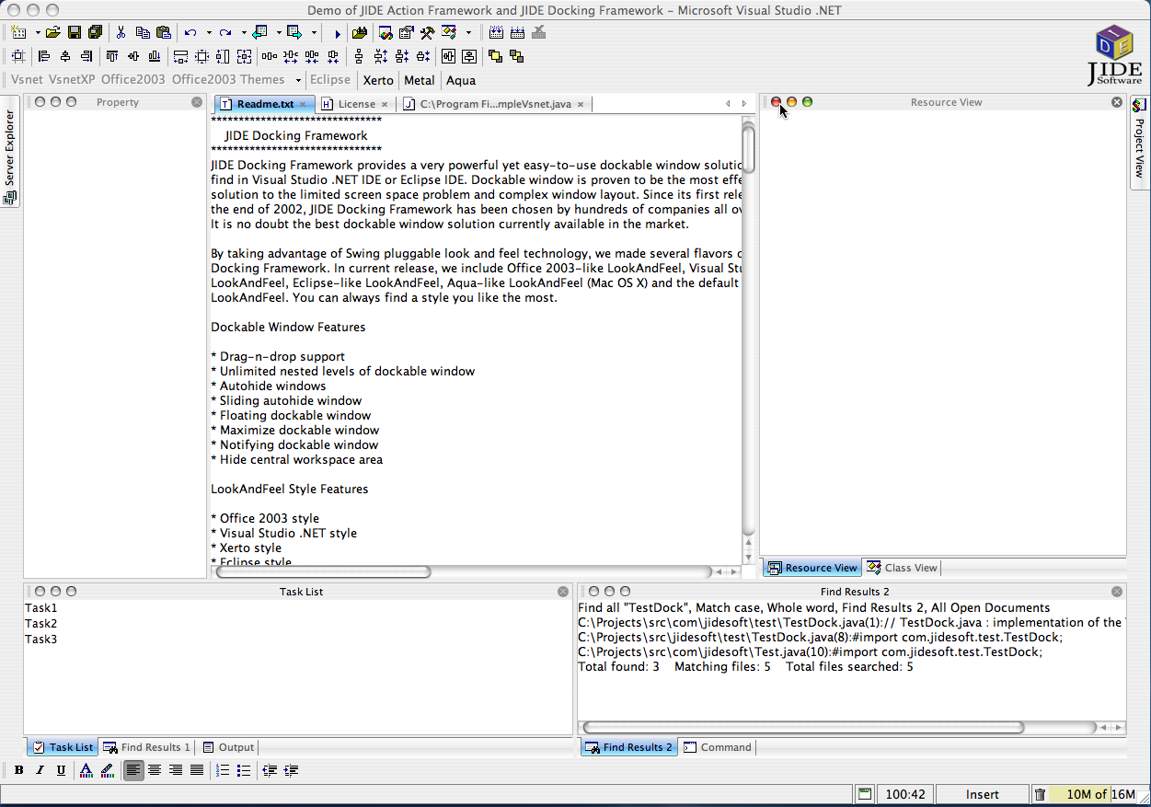The height and width of the screenshot is (807, 1151).
Task: Click the small window icon in status bar
Action: point(865,794)
